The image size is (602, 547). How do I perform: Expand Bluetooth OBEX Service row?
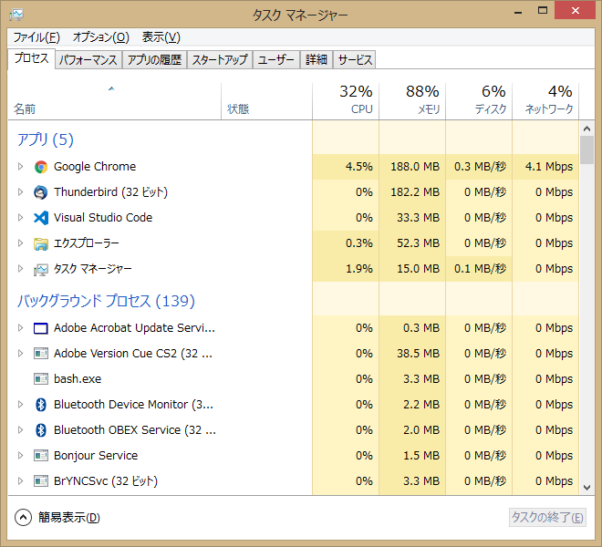pos(20,430)
